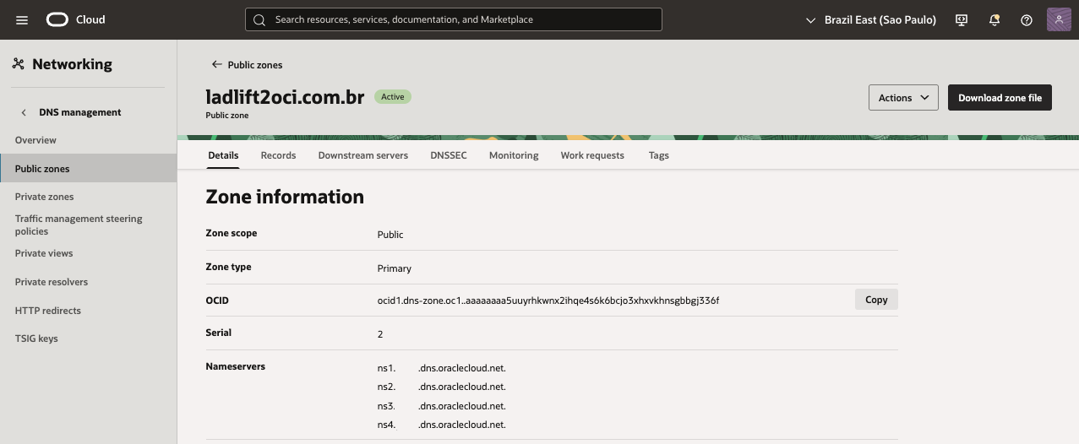
Task: Switch to the Records tab
Action: pos(278,155)
